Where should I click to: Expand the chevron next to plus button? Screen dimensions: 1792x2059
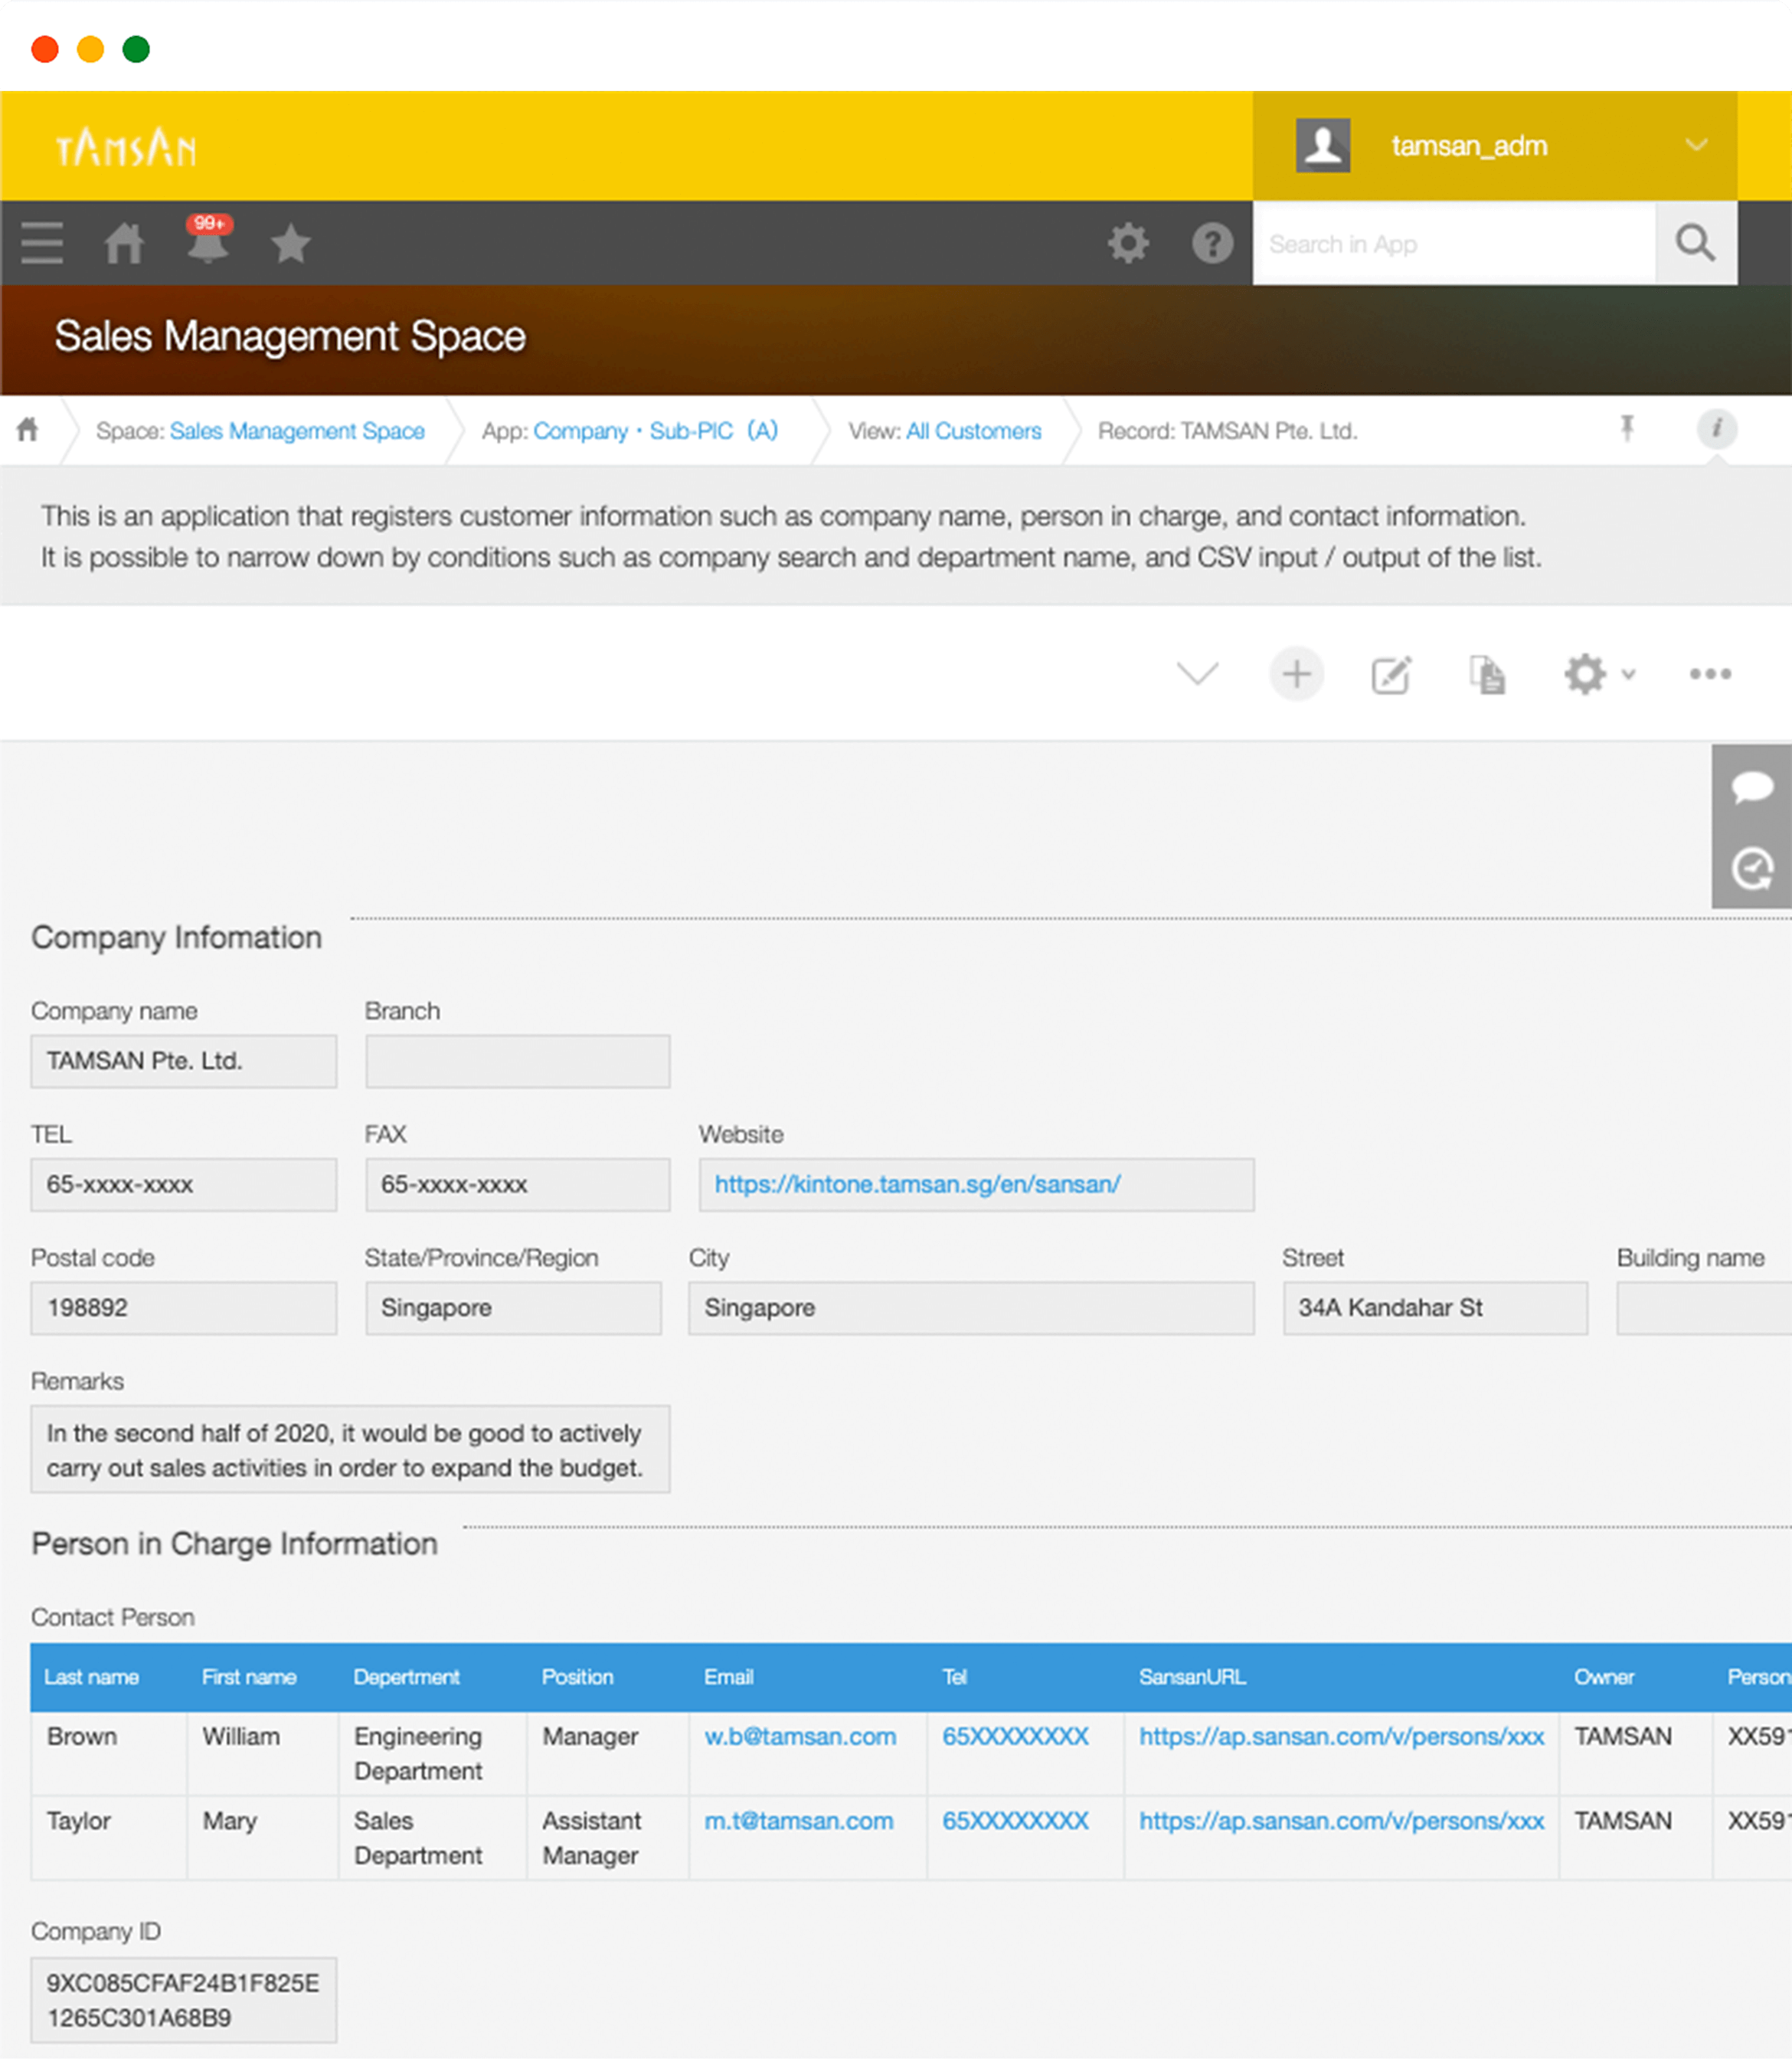(1197, 674)
